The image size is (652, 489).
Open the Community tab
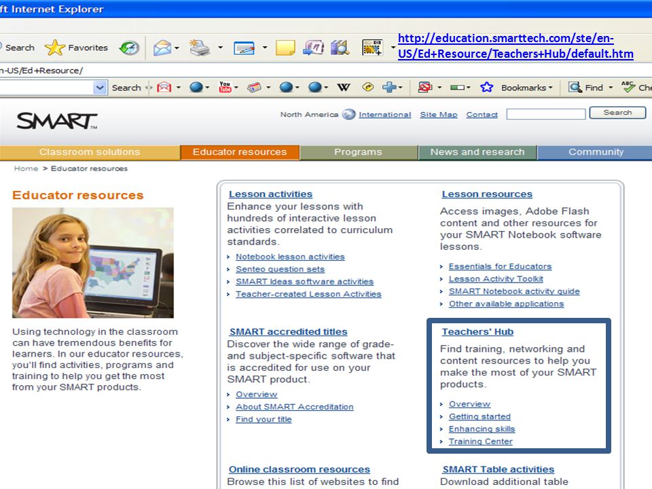(596, 152)
